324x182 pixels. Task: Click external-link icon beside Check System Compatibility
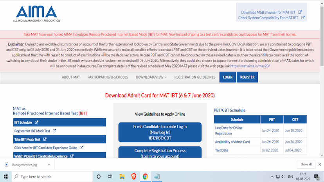click(x=303, y=18)
